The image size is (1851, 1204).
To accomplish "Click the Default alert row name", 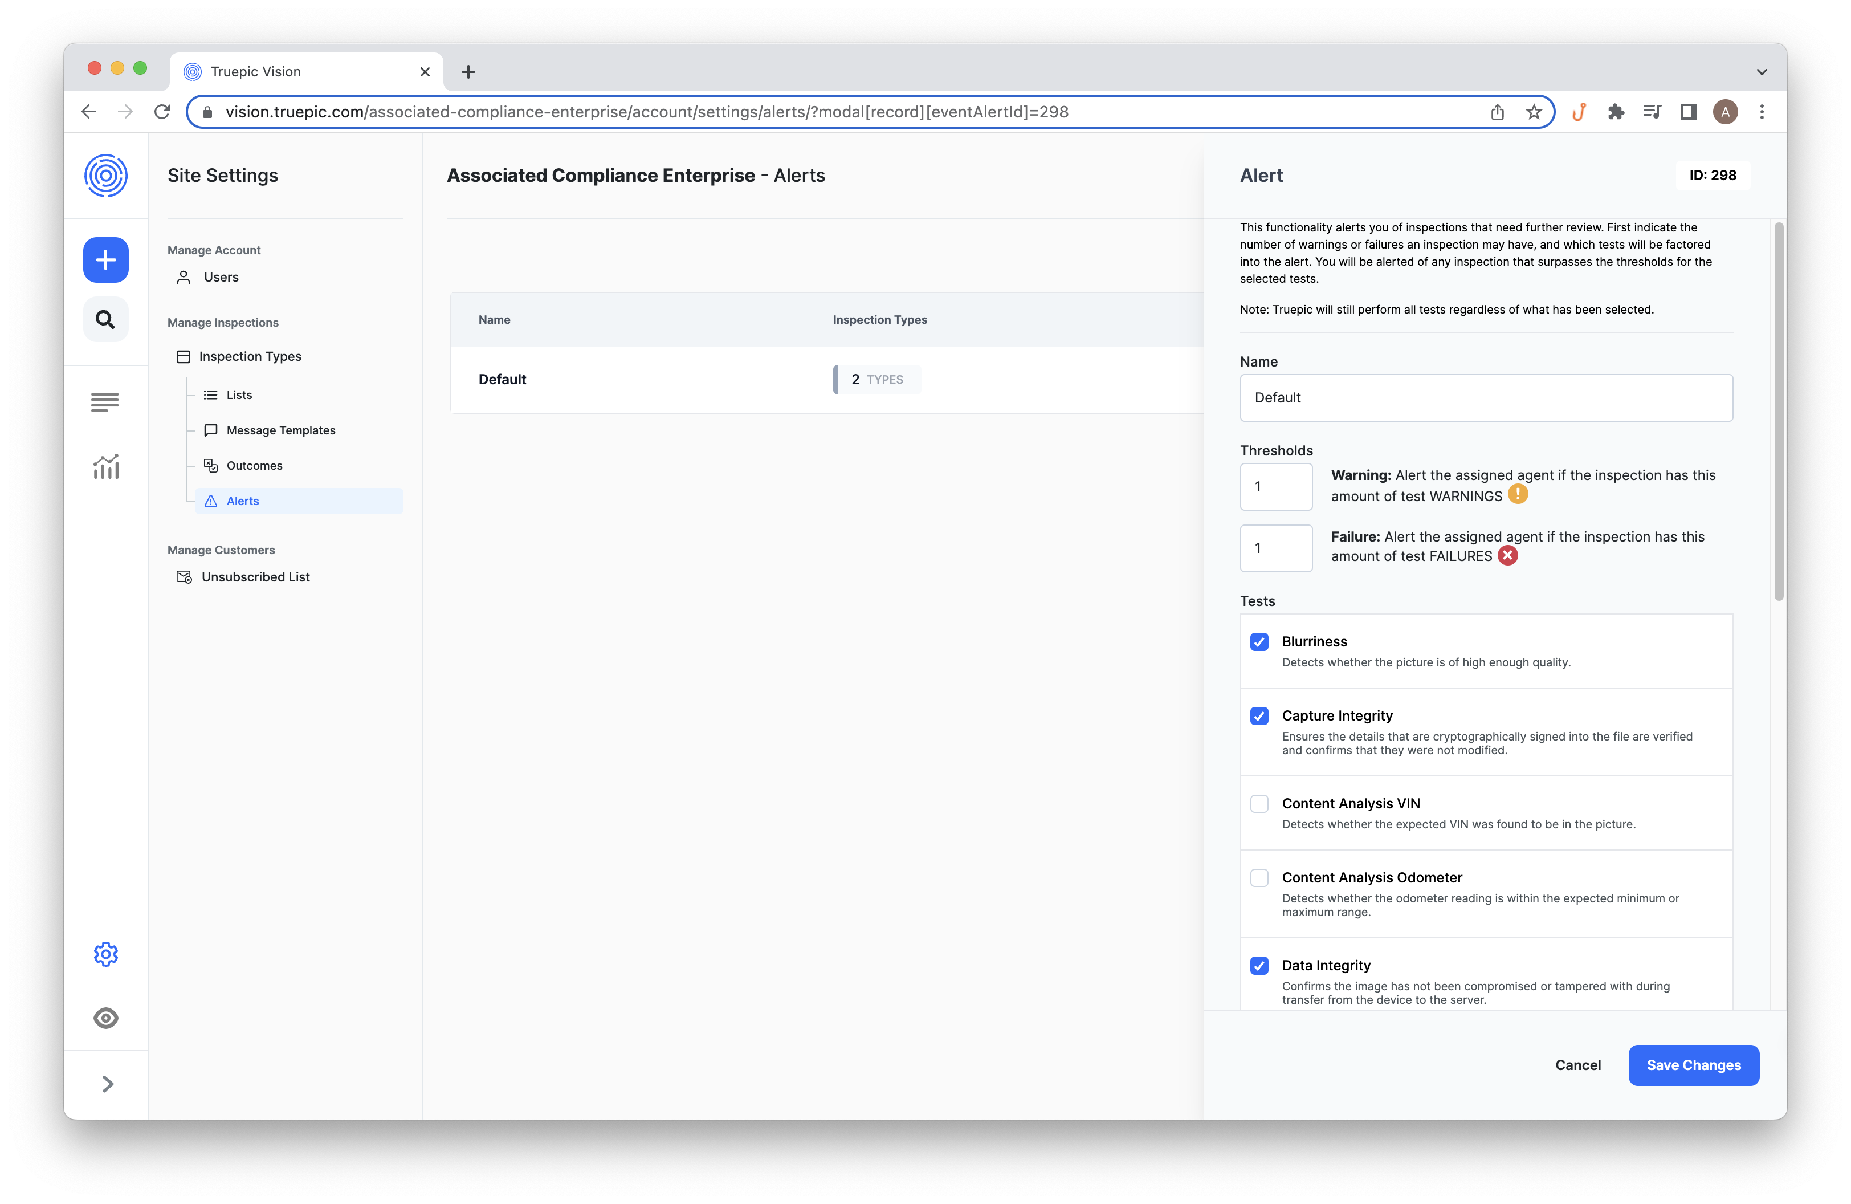I will (503, 379).
